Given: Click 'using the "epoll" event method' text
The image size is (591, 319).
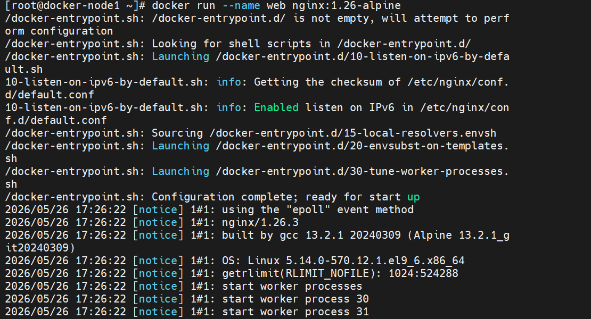Looking at the screenshot, I should point(318,210).
